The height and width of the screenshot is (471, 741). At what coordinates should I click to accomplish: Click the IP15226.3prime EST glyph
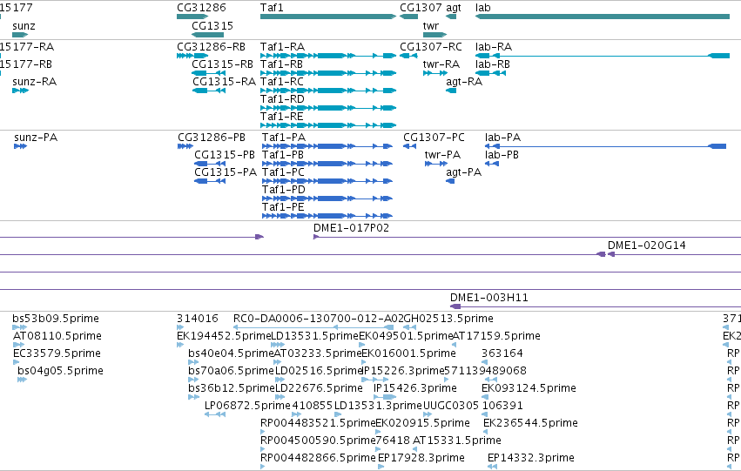(x=374, y=380)
